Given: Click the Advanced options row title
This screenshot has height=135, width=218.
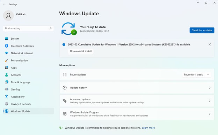Looking at the screenshot, I should (x=80, y=99).
